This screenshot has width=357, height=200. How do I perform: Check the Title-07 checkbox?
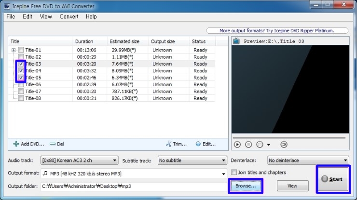21,91
